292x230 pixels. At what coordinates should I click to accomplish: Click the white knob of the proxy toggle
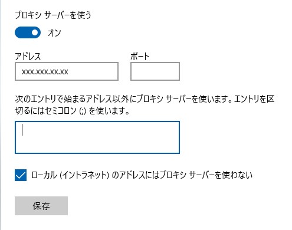click(35, 32)
